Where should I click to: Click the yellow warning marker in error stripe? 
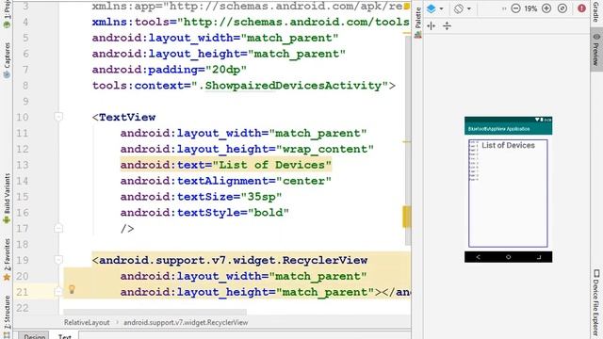pyautogui.click(x=406, y=217)
